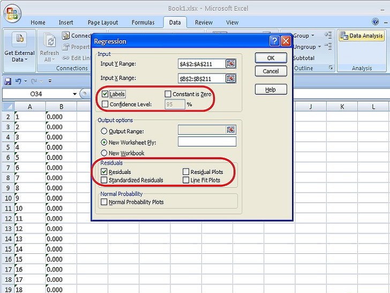Click cell B12 with 0.000 in row 12
The height and width of the screenshot is (293, 390).
pyautogui.click(x=61, y=218)
